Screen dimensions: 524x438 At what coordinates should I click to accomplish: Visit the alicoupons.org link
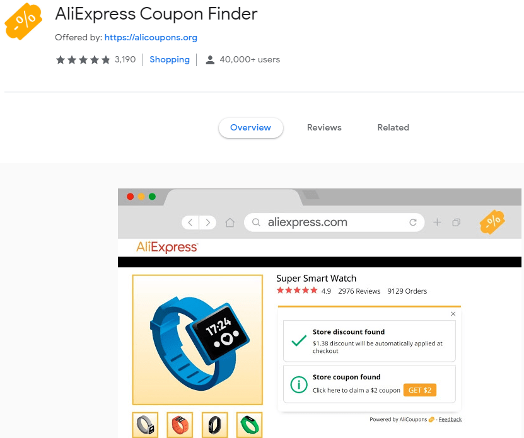tap(151, 37)
